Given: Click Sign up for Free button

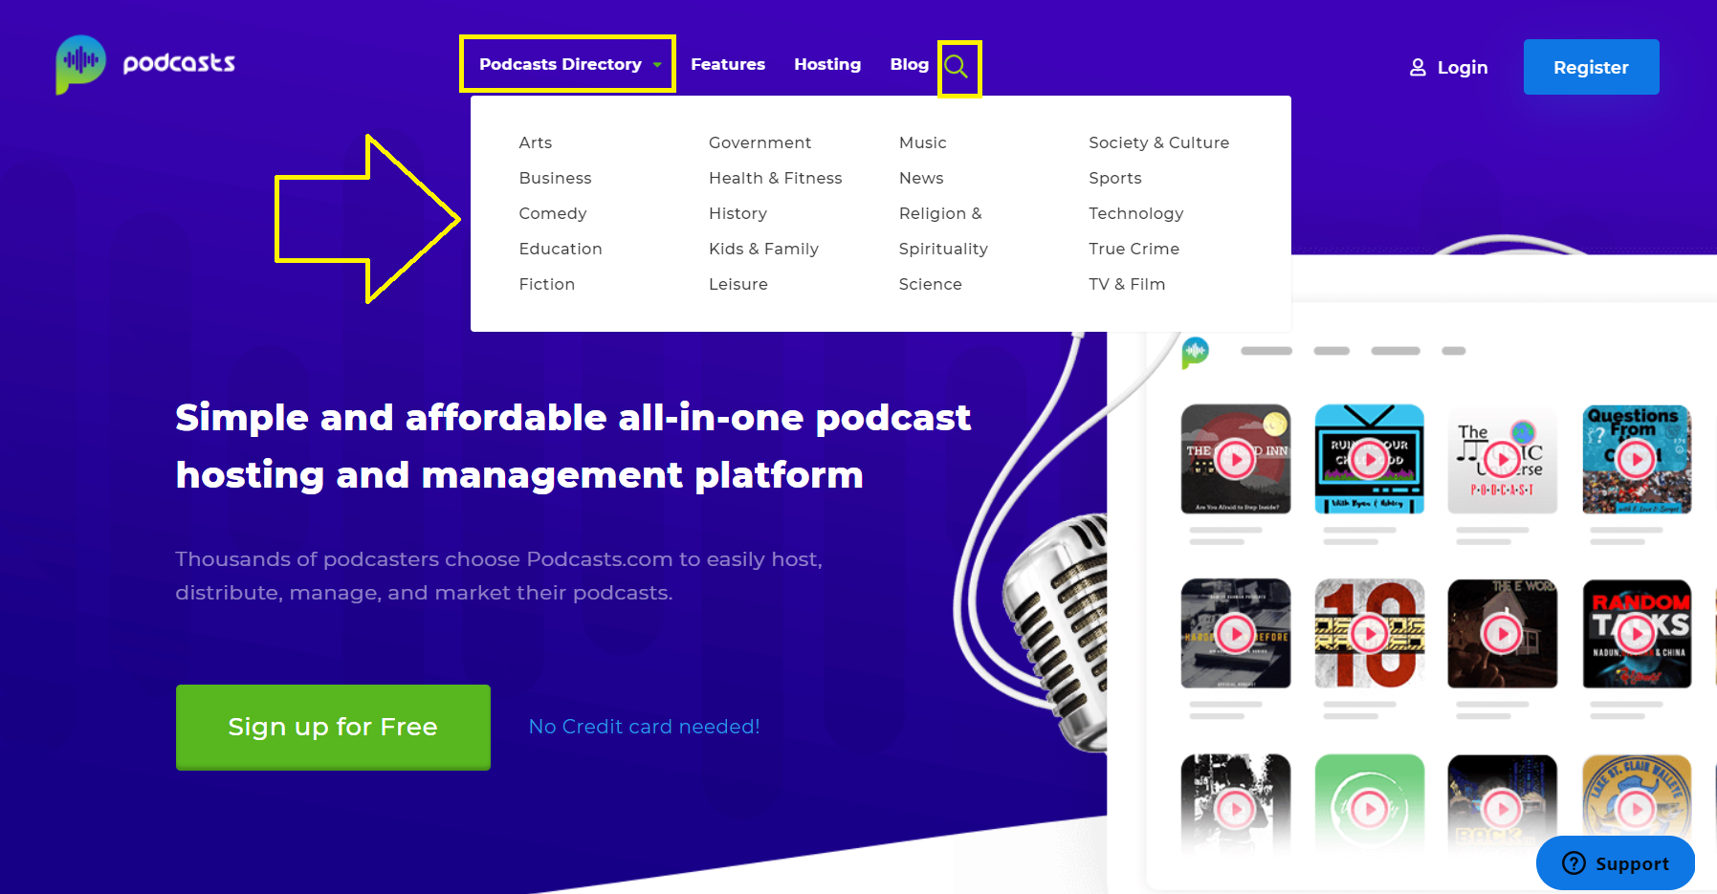Looking at the screenshot, I should point(333,727).
